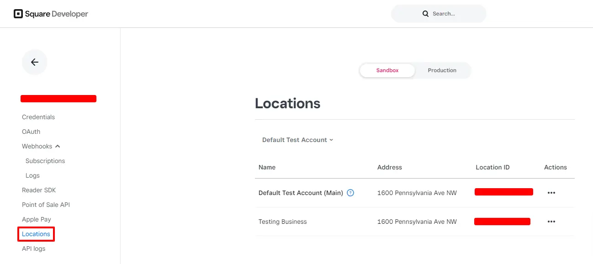The image size is (593, 264).
Task: Select Reader SDK in sidebar
Action: coord(39,190)
